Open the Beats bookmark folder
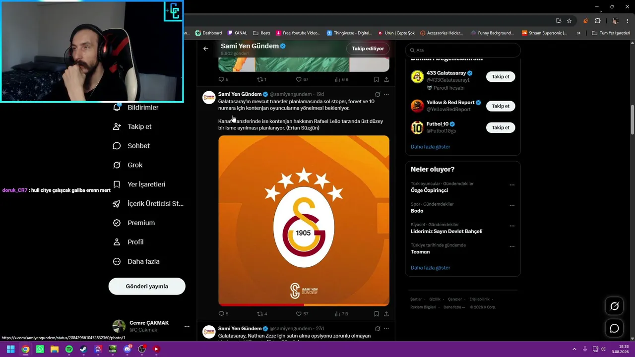This screenshot has height=357, width=635. [x=261, y=33]
